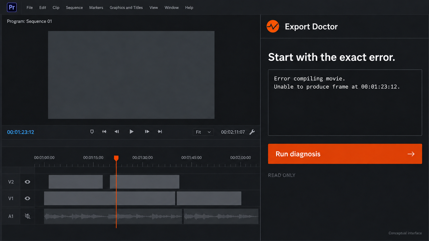Go to next edit point button
Screen dimensions: 429x241
click(x=160, y=132)
